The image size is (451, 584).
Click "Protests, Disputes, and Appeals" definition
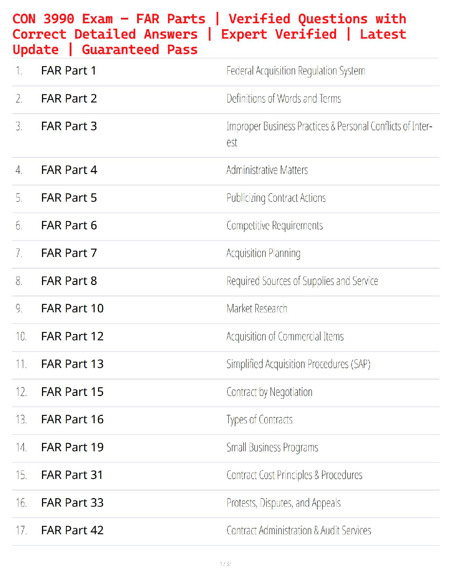click(283, 503)
